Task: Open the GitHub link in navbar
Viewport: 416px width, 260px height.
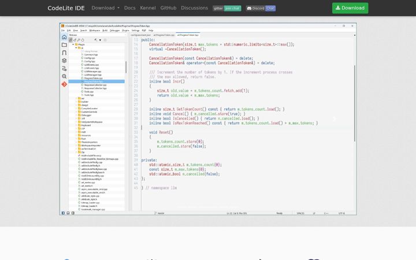Action: point(168,8)
